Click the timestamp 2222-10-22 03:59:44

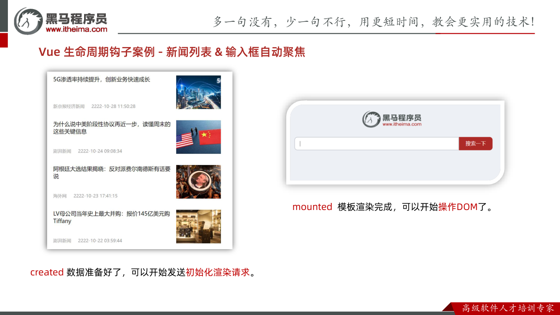100,240
